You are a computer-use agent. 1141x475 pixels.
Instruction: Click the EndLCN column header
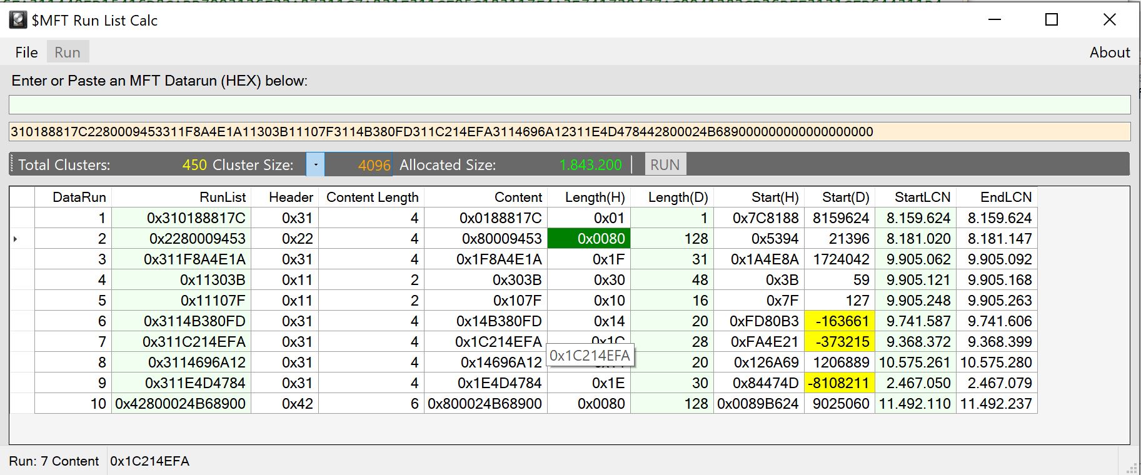[997, 197]
